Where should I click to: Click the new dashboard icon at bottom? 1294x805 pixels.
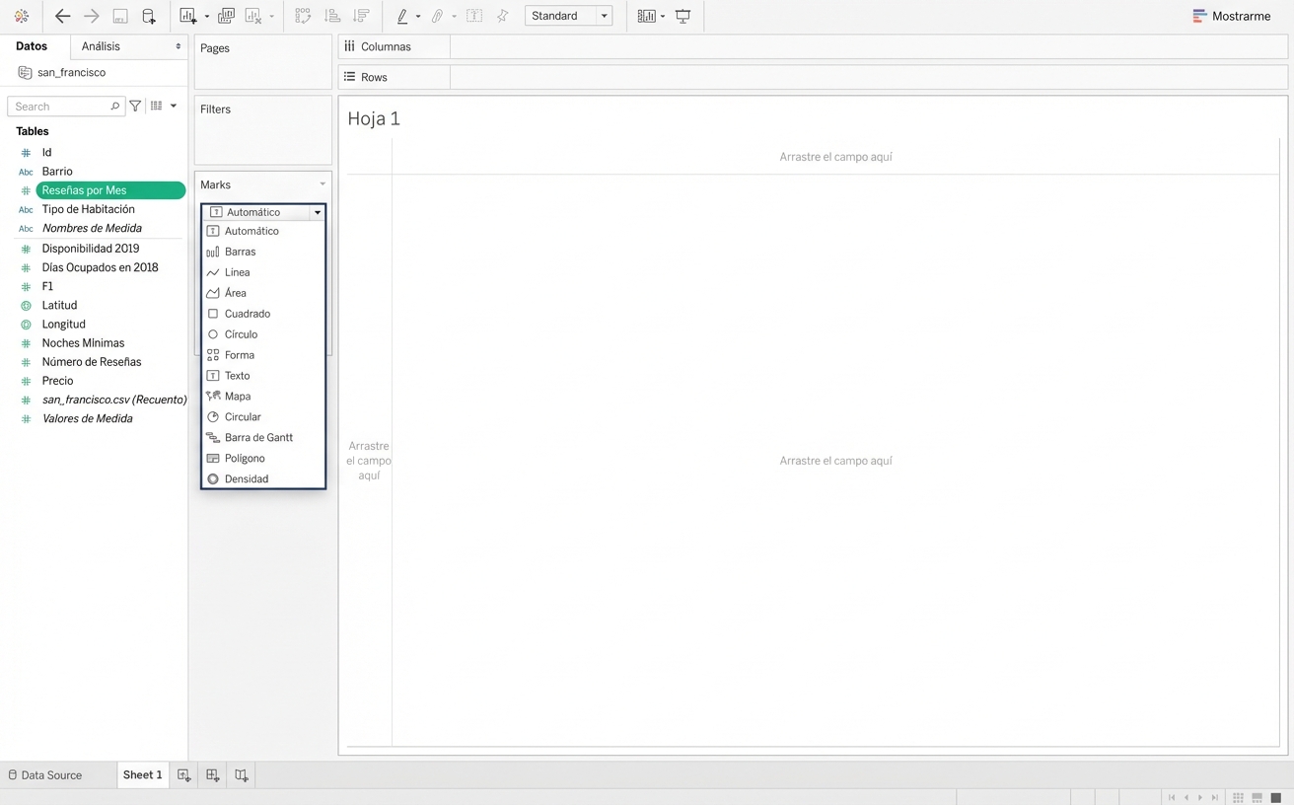coord(212,775)
